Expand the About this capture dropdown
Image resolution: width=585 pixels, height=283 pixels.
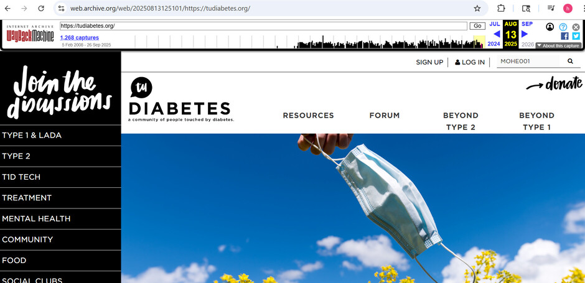tap(558, 45)
